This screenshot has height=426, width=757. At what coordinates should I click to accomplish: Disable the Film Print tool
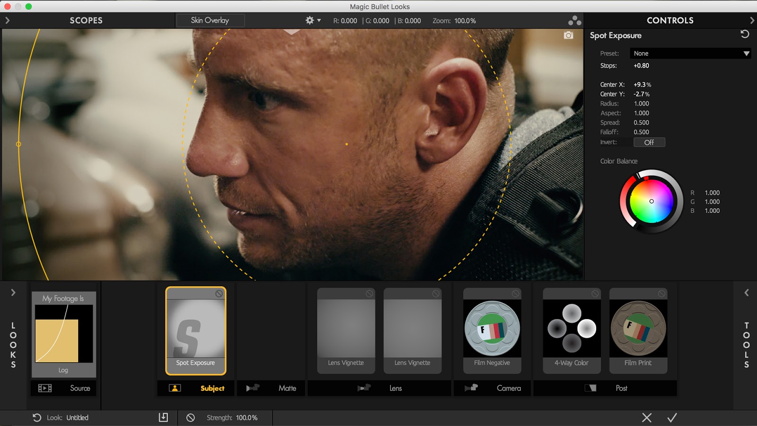click(661, 293)
